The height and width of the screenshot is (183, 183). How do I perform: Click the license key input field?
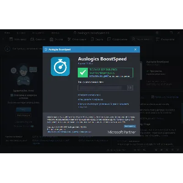coord(102,88)
